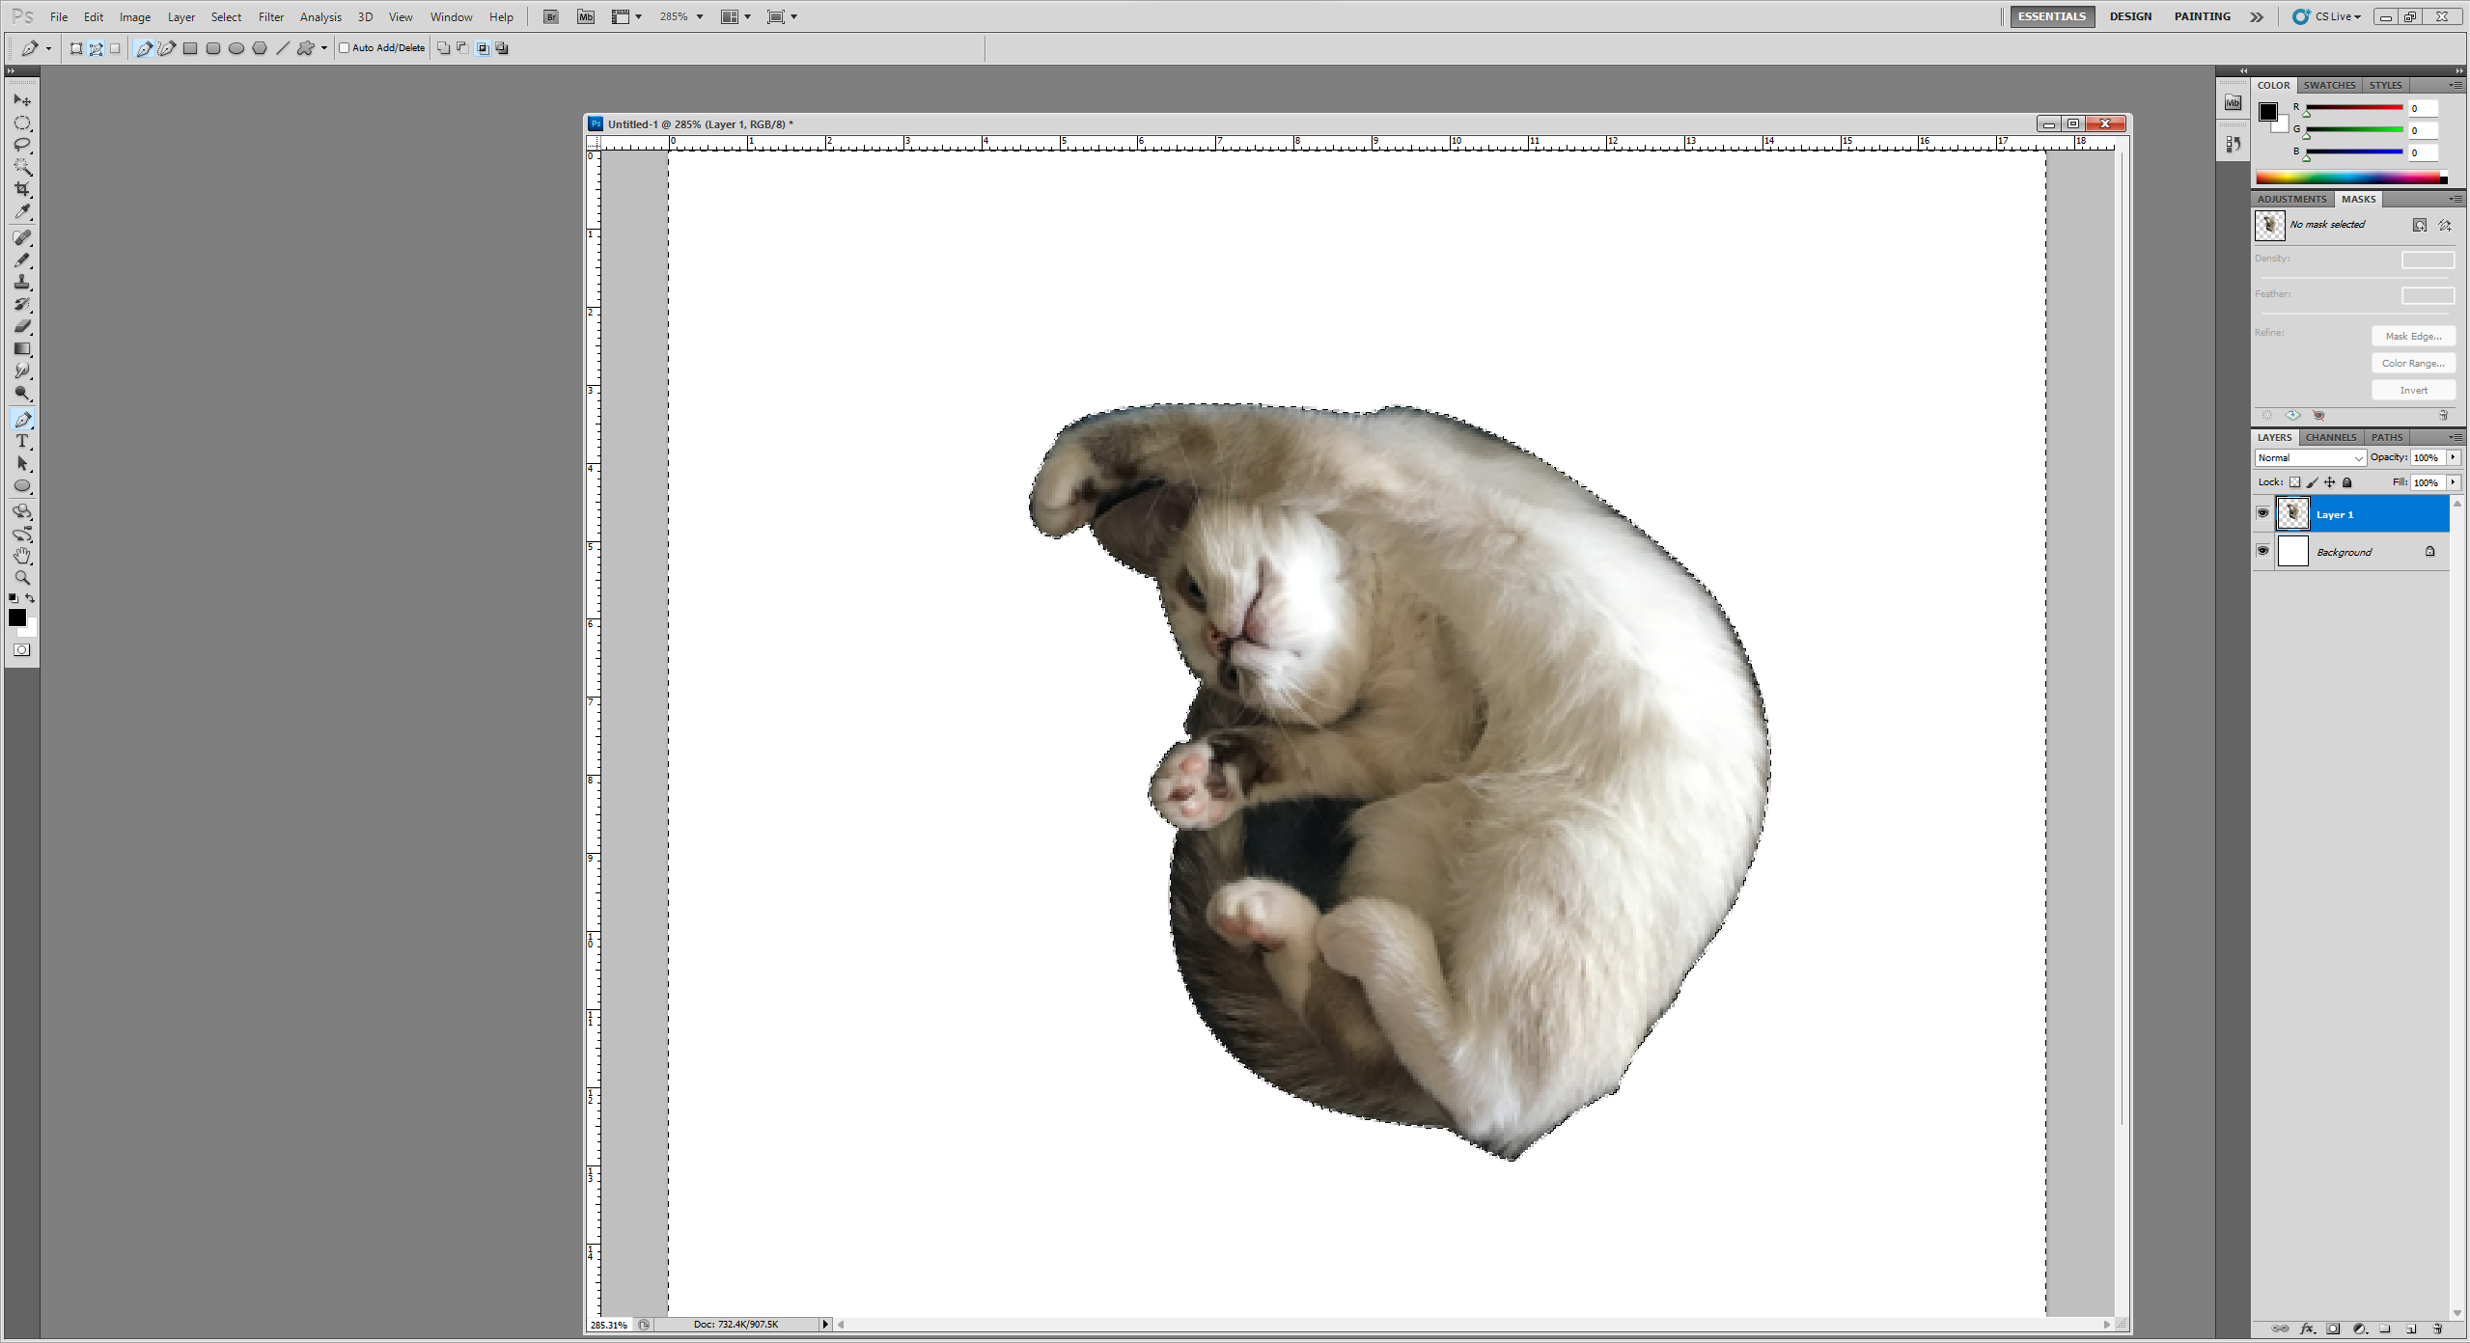Open the Normal blend mode dropdown
Viewport: 2470px width, 1343px height.
(x=2310, y=458)
